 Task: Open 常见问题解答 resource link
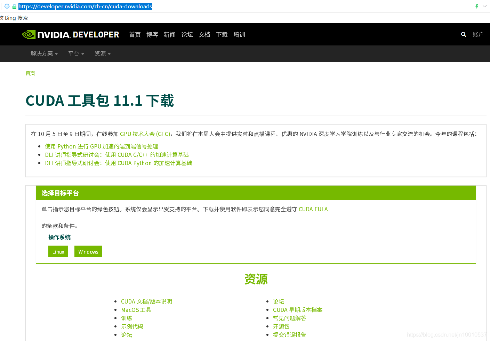[290, 318]
